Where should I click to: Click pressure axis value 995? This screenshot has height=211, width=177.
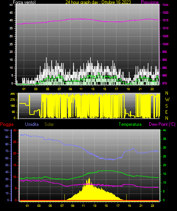(x=164, y=52)
